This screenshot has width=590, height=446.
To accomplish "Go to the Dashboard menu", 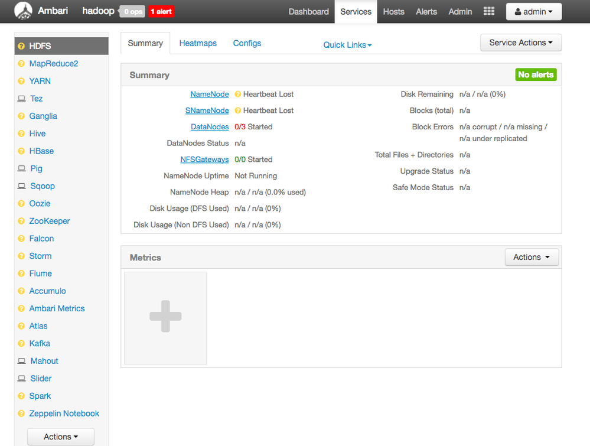I will click(x=308, y=12).
